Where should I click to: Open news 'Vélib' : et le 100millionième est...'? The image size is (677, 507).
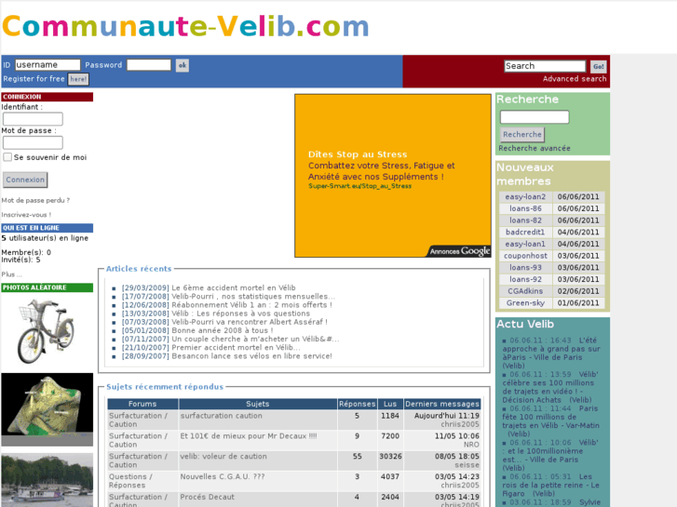coord(550,455)
